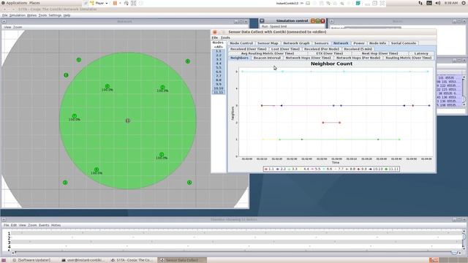Image resolution: width=468 pixels, height=263 pixels.
Task: Open Next Hop (Over Time) sub-tab
Action: (380, 53)
